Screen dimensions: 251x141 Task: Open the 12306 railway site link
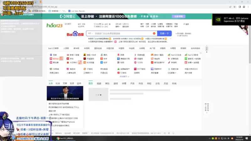tap(138, 62)
